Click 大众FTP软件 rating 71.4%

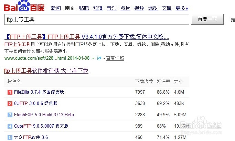click(163, 137)
